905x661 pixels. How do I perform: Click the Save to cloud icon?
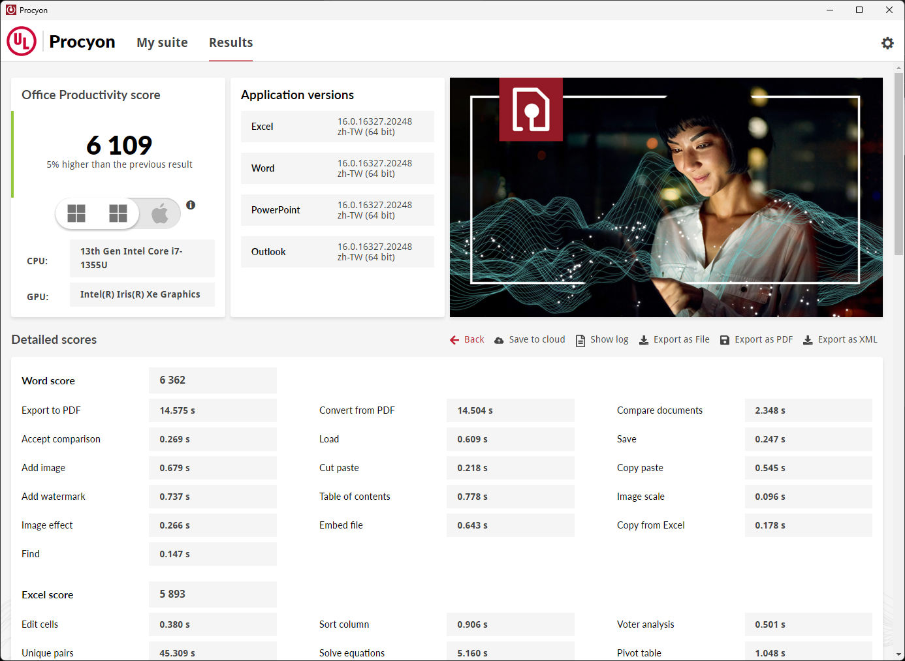click(x=499, y=340)
